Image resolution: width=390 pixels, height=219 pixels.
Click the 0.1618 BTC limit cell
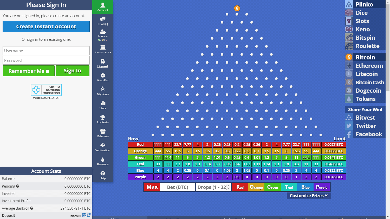[x=334, y=177]
